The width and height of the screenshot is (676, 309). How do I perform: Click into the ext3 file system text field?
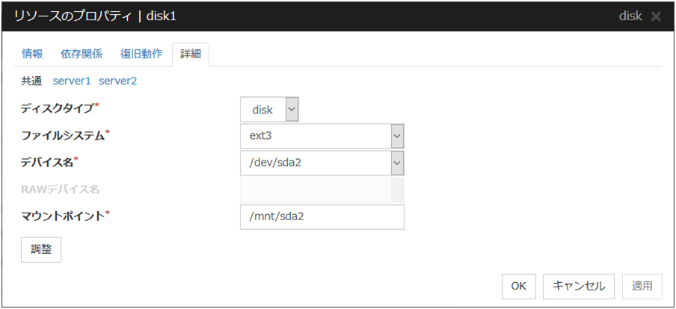[315, 137]
